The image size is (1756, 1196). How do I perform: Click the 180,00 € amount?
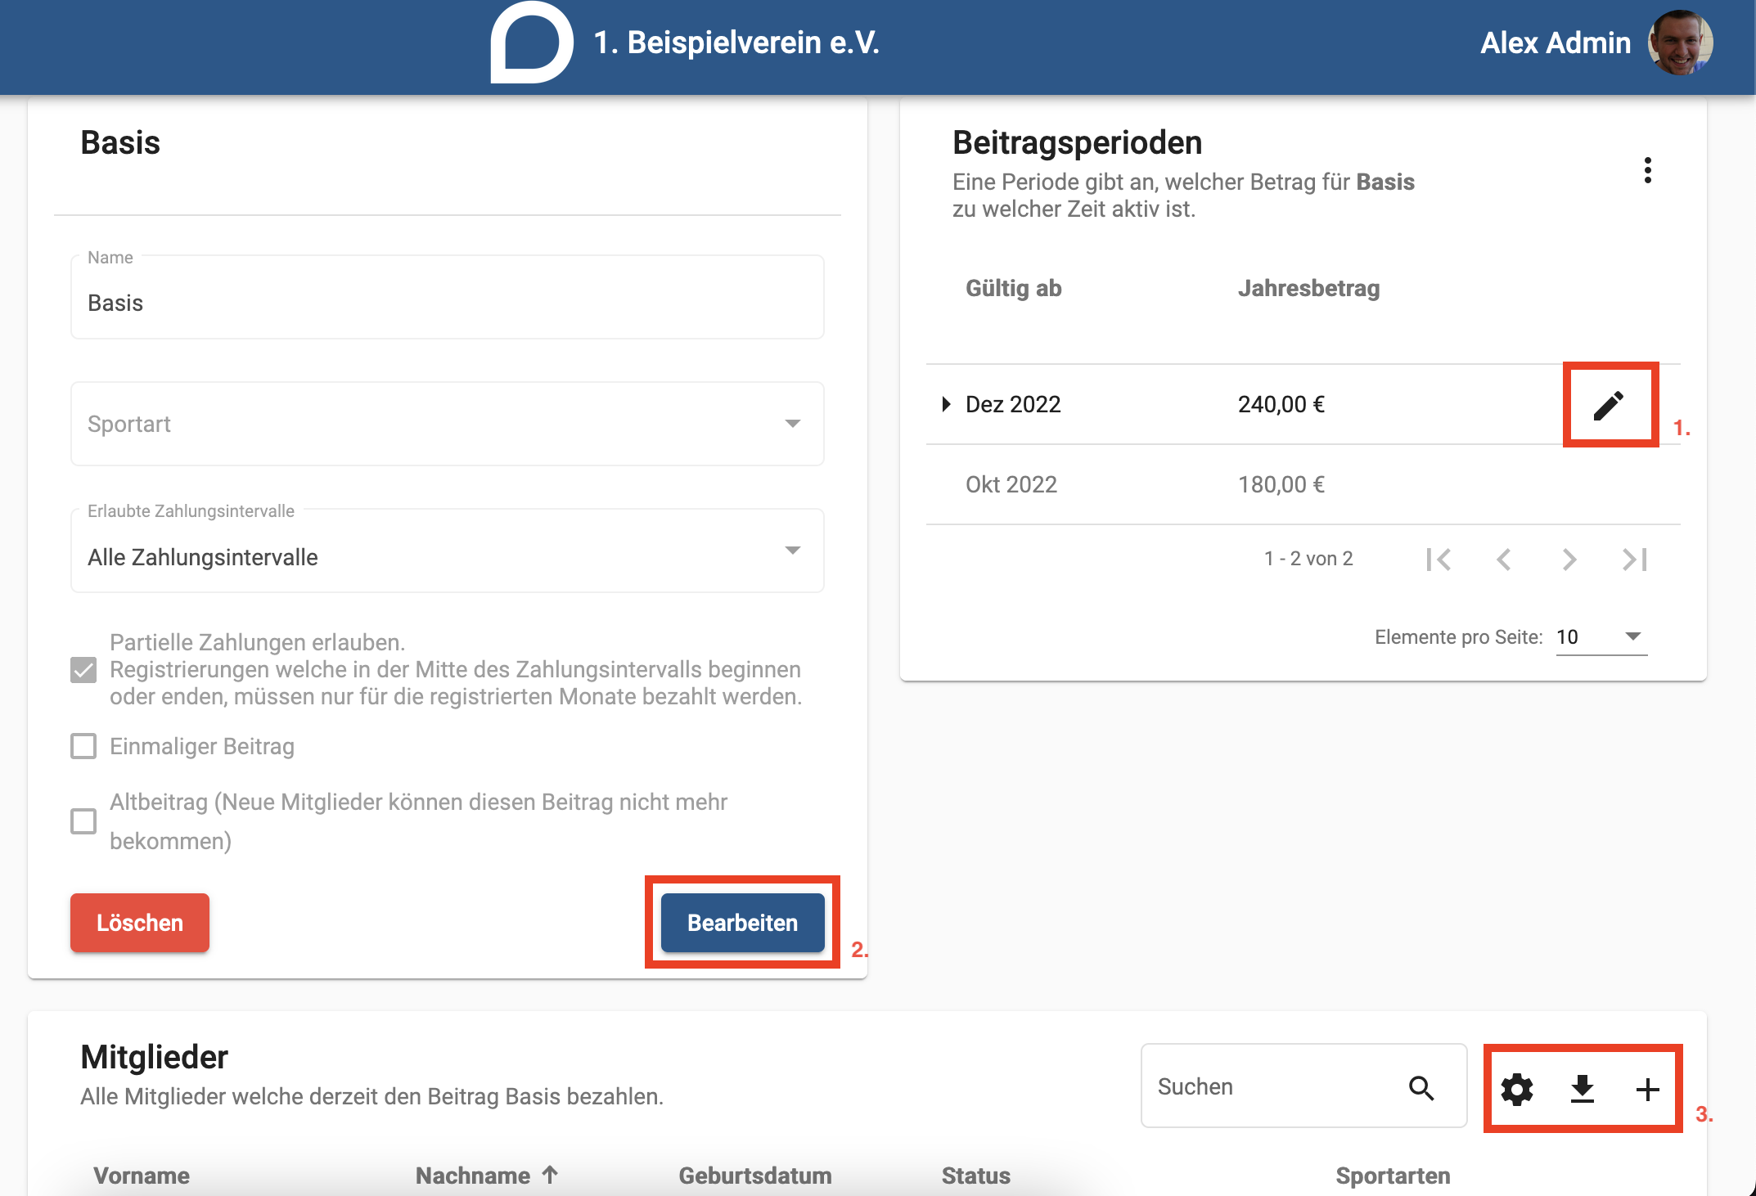[1281, 484]
